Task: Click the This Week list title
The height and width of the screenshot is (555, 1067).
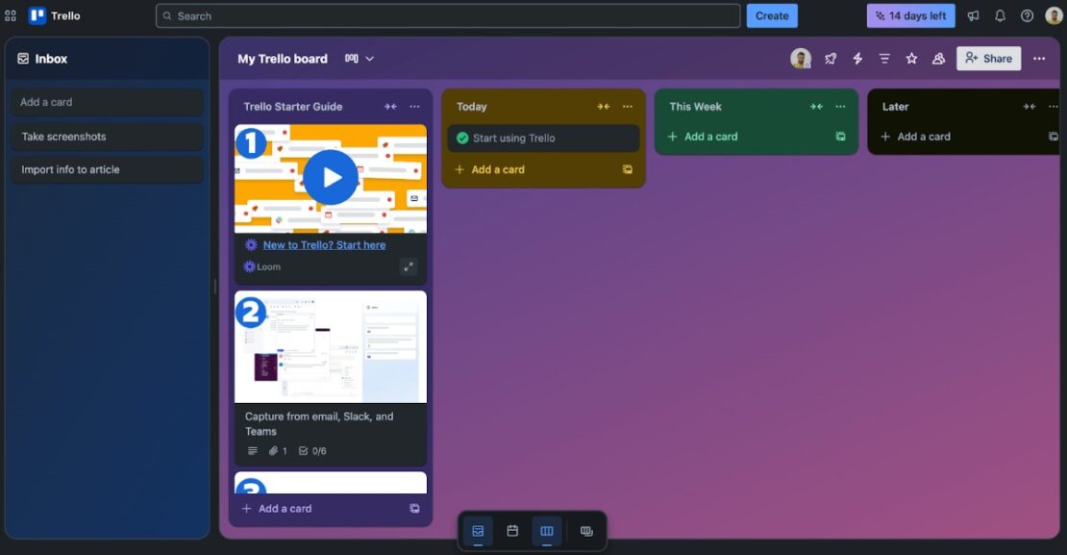Action: click(x=695, y=107)
